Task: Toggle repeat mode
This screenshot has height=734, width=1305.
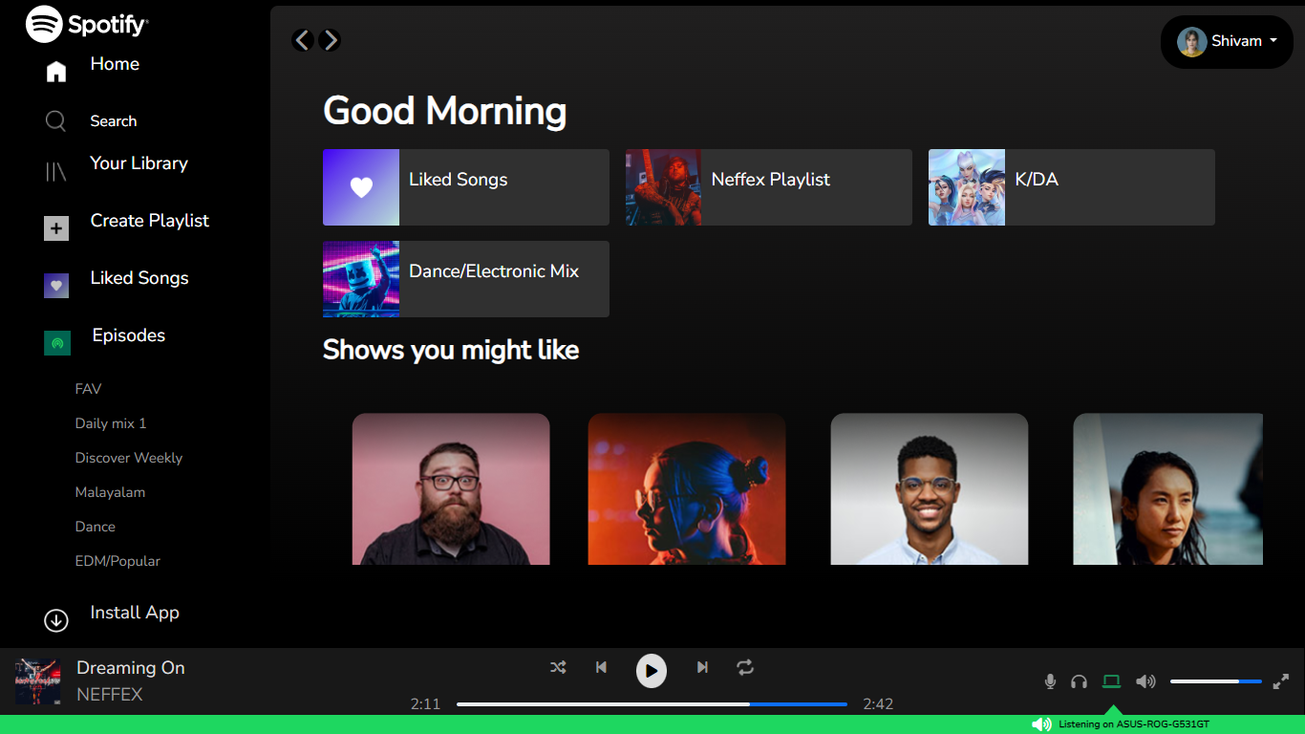Action: [745, 667]
